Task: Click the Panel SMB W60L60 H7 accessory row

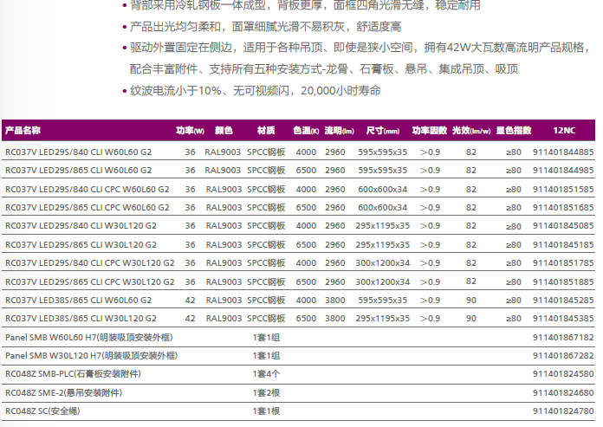Action: 89,337
